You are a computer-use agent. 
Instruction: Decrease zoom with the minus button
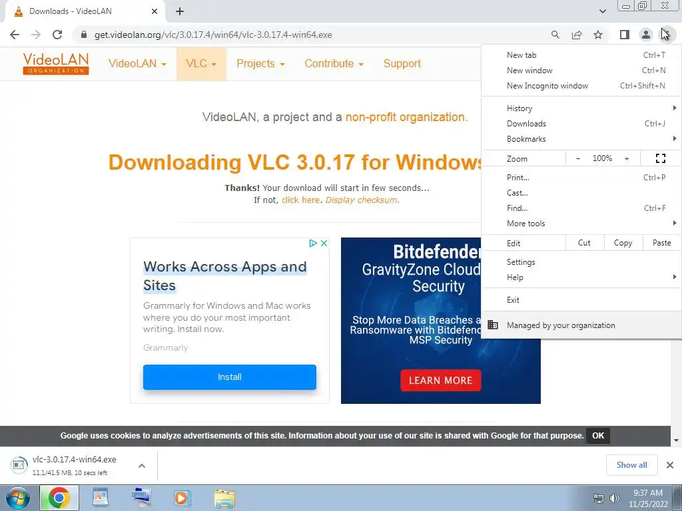point(578,158)
